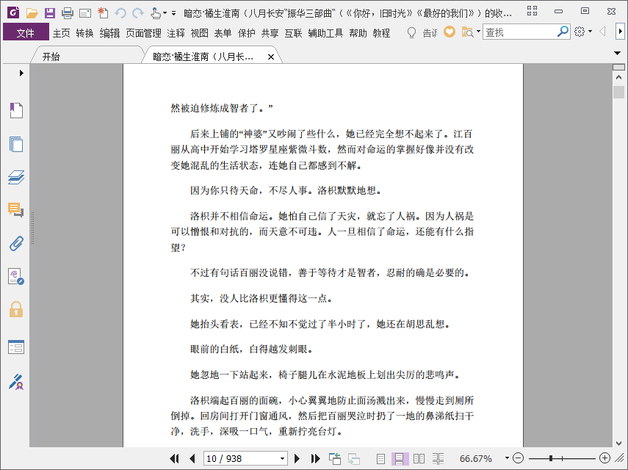The height and width of the screenshot is (470, 628).
Task: Create a new blank PDF from toolbar icon
Action: click(103, 12)
